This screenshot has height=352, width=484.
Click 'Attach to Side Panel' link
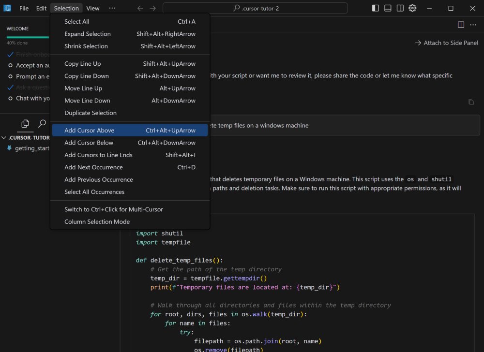[446, 43]
